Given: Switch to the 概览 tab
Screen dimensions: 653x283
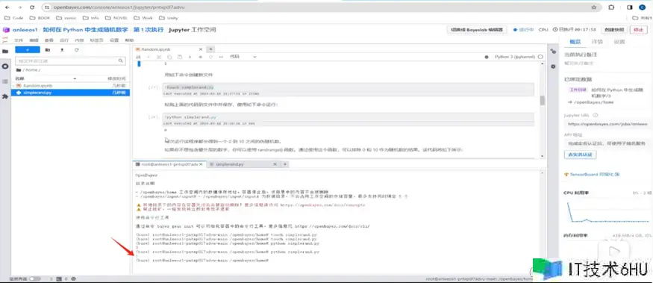Looking at the screenshot, I should pyautogui.click(x=575, y=42).
